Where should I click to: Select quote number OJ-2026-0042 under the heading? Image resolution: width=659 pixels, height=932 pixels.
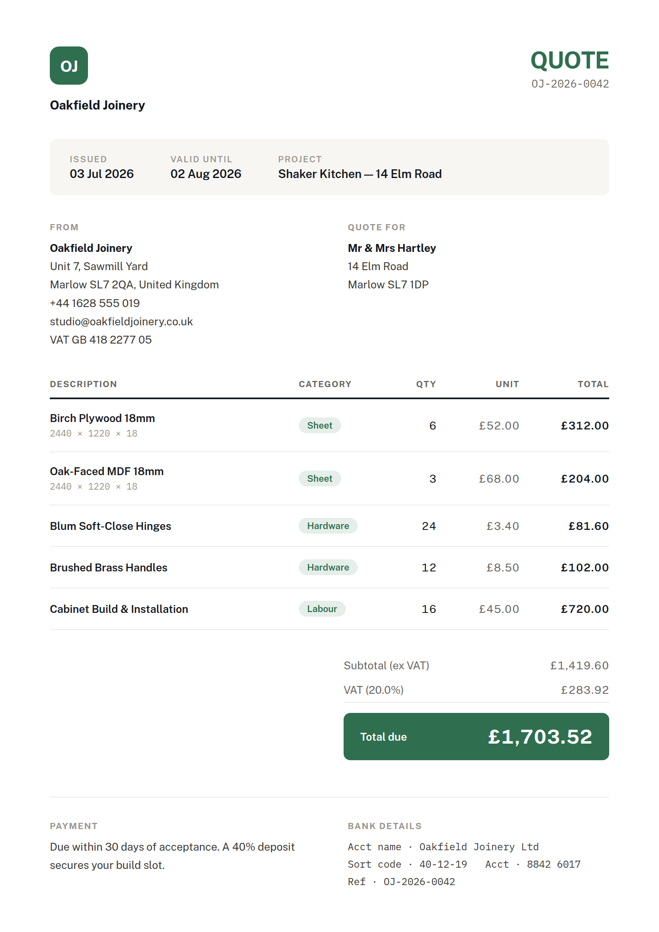570,84
